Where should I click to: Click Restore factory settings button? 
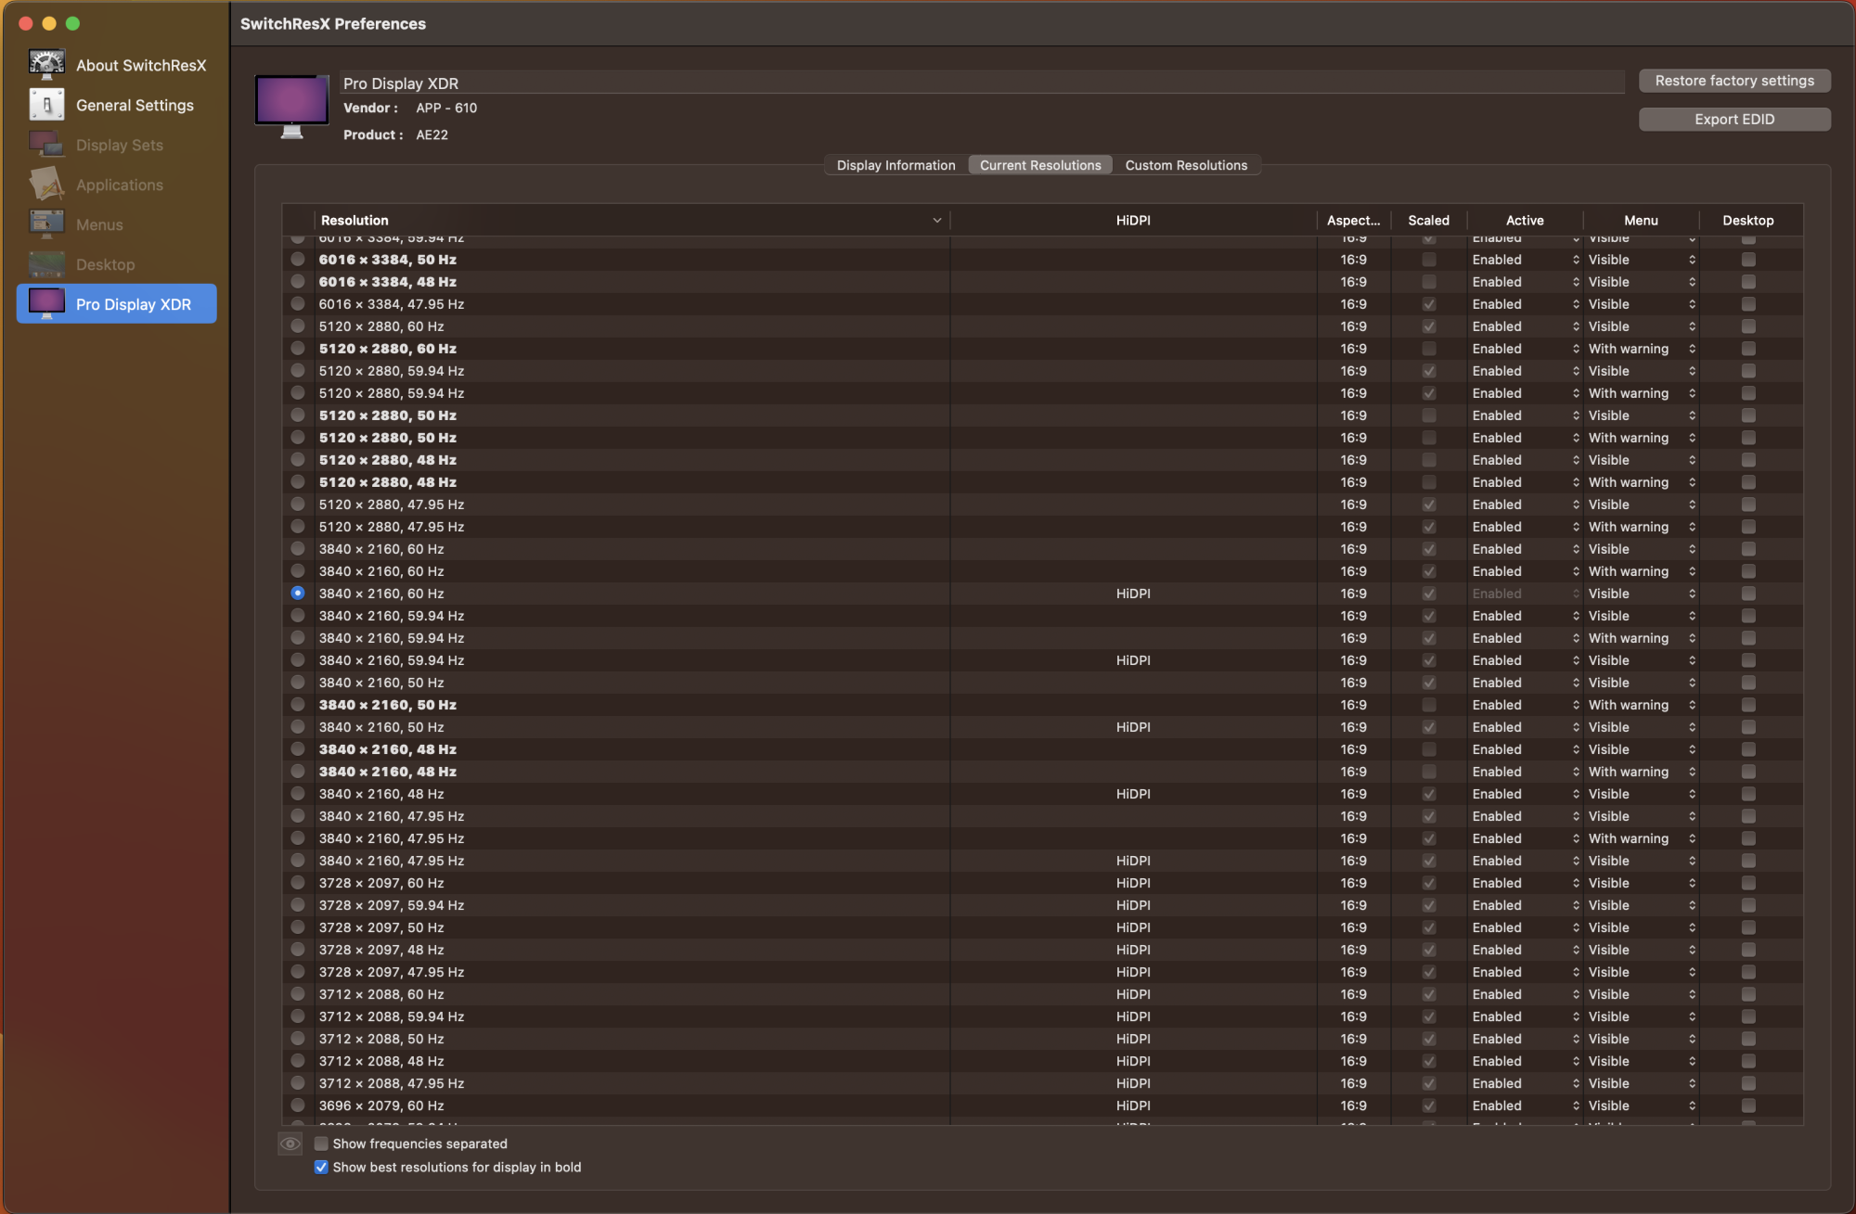pos(1734,81)
